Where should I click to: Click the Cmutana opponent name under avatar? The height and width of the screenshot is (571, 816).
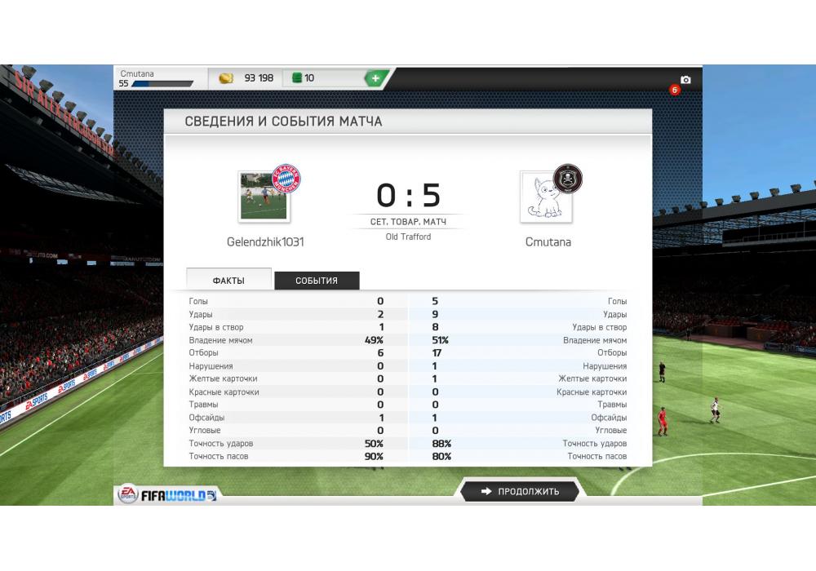pyautogui.click(x=548, y=241)
